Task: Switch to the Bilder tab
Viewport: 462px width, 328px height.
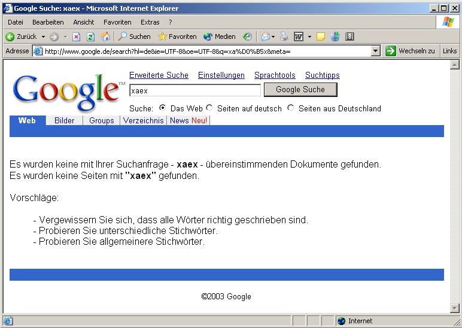Action: point(64,120)
